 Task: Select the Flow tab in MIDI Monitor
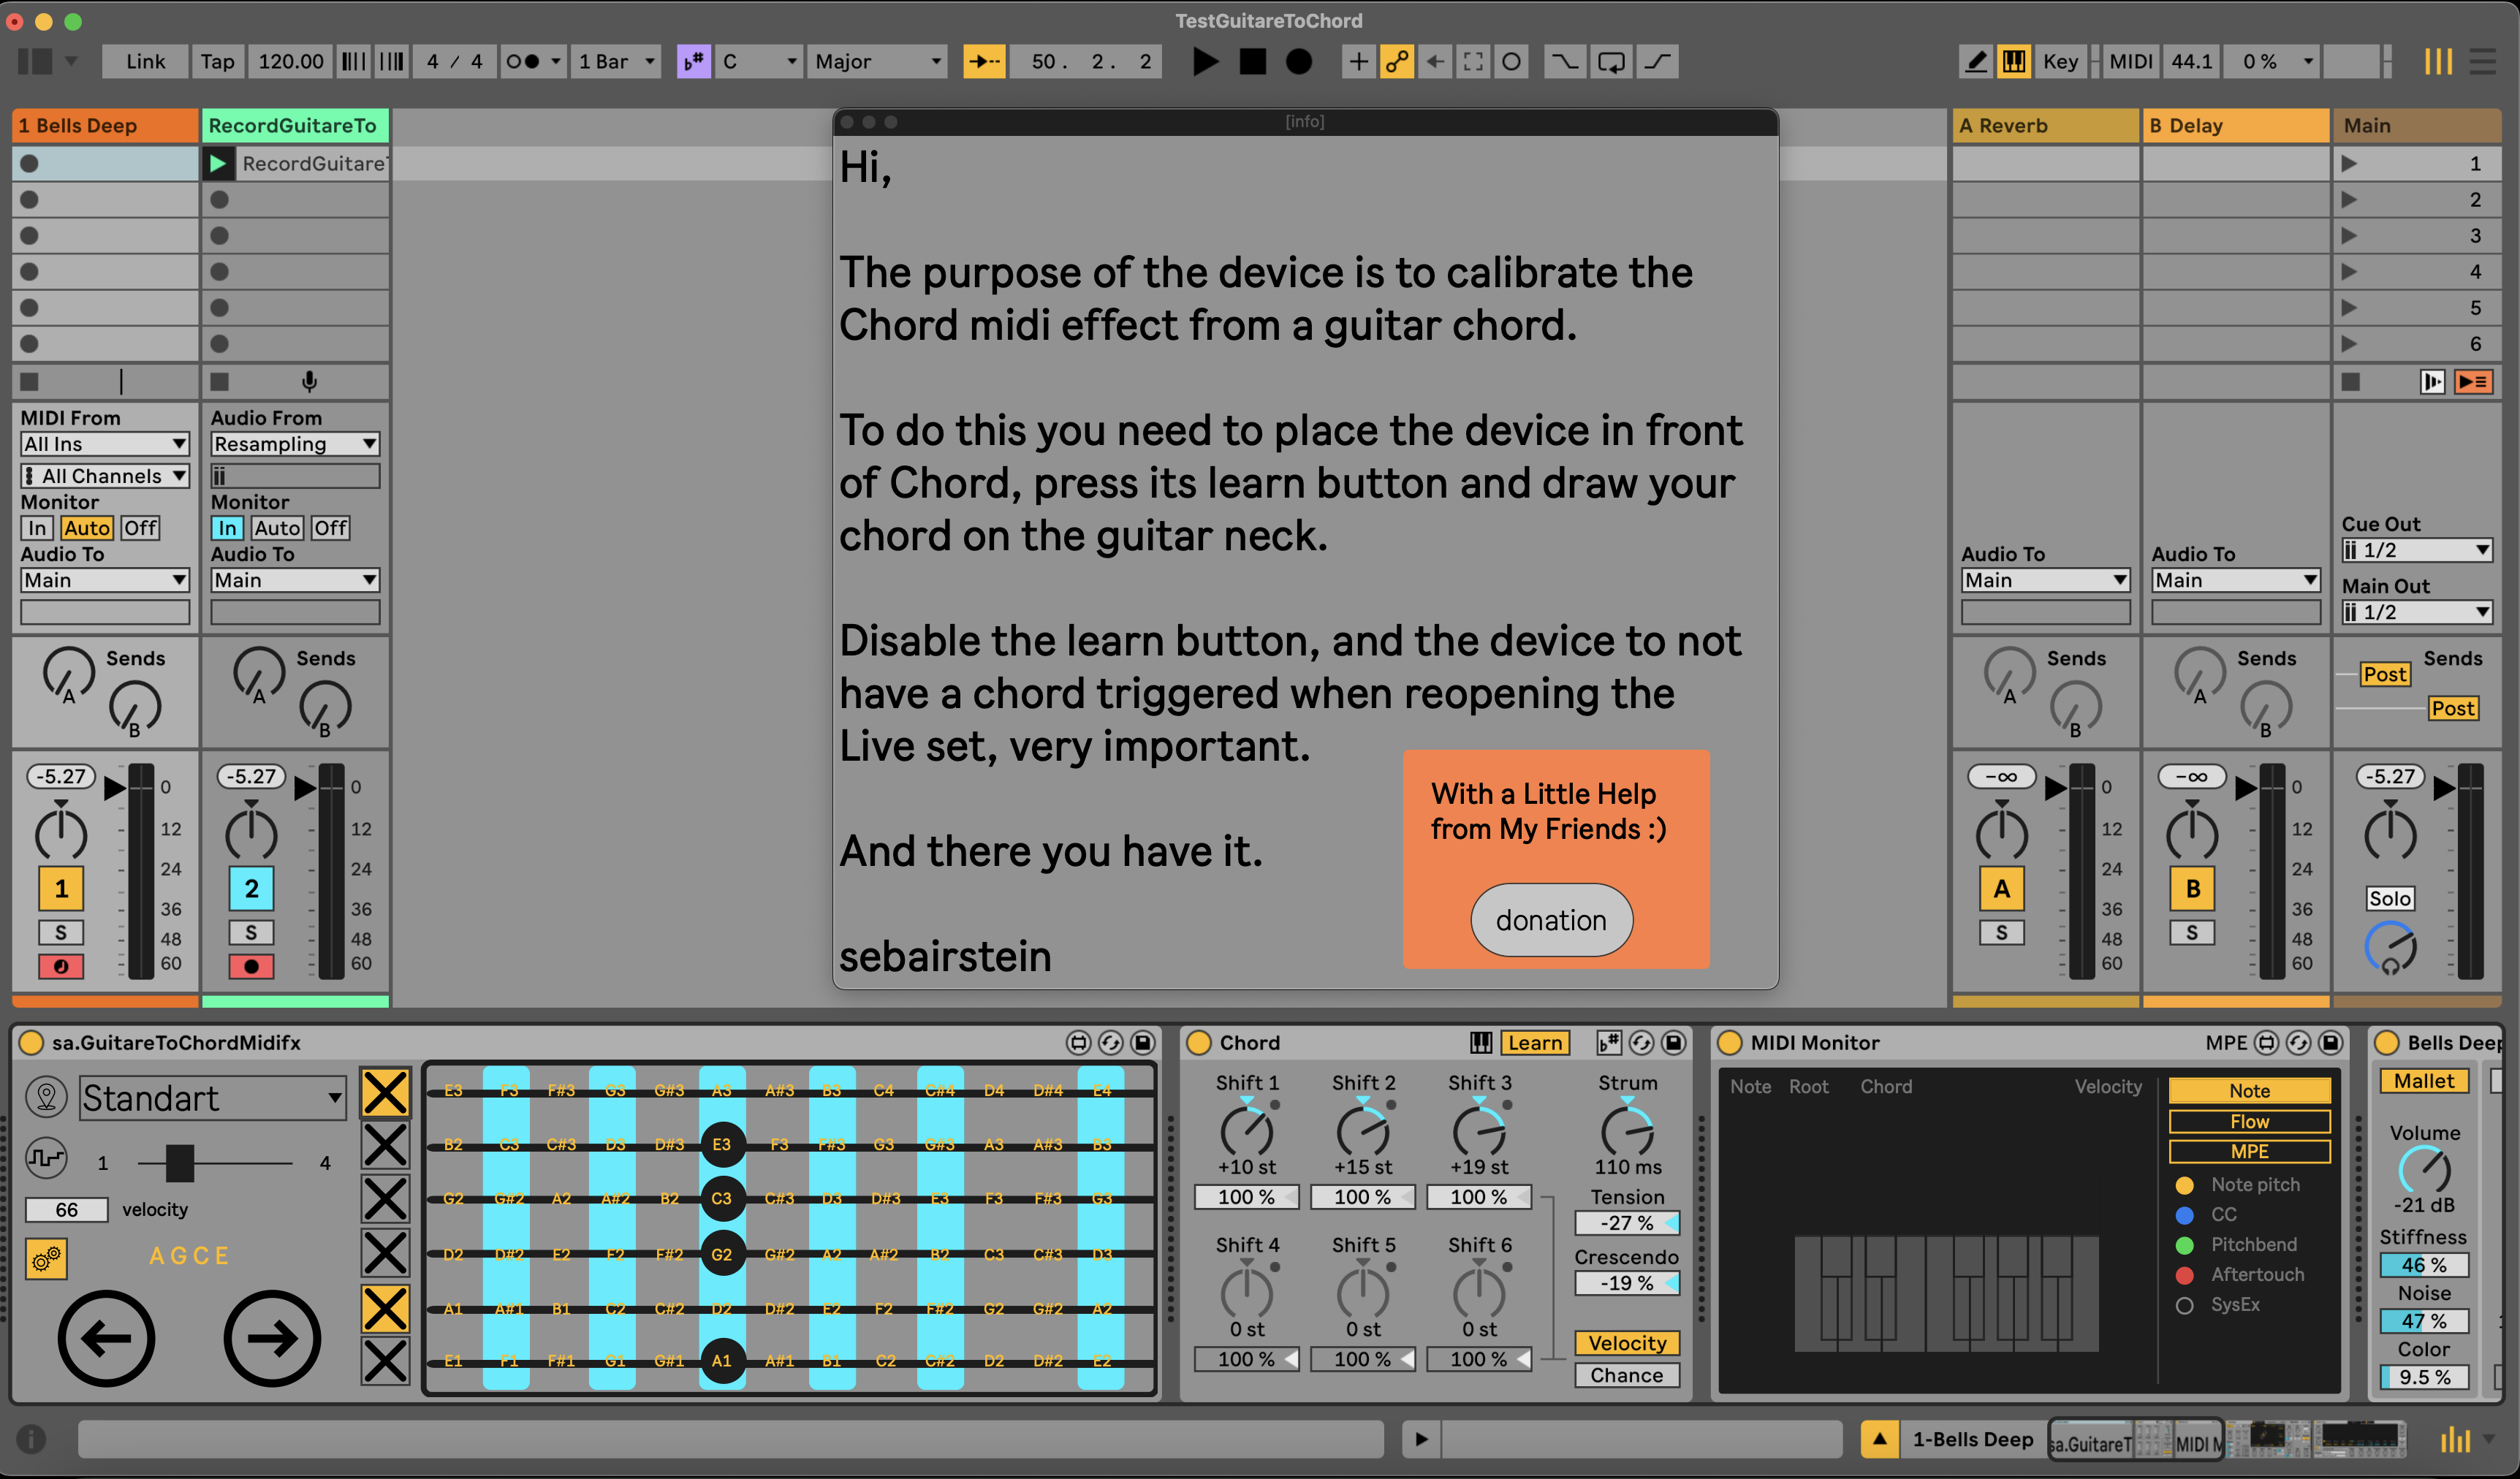[x=2248, y=1121]
